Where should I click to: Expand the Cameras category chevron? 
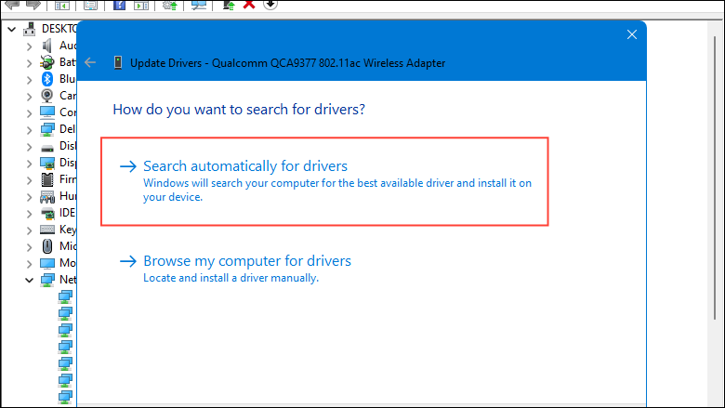[x=29, y=96]
